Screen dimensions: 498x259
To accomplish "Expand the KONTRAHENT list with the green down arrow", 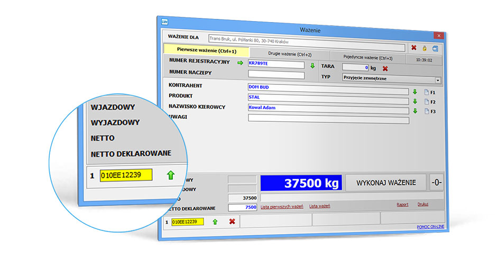I will coord(415,92).
